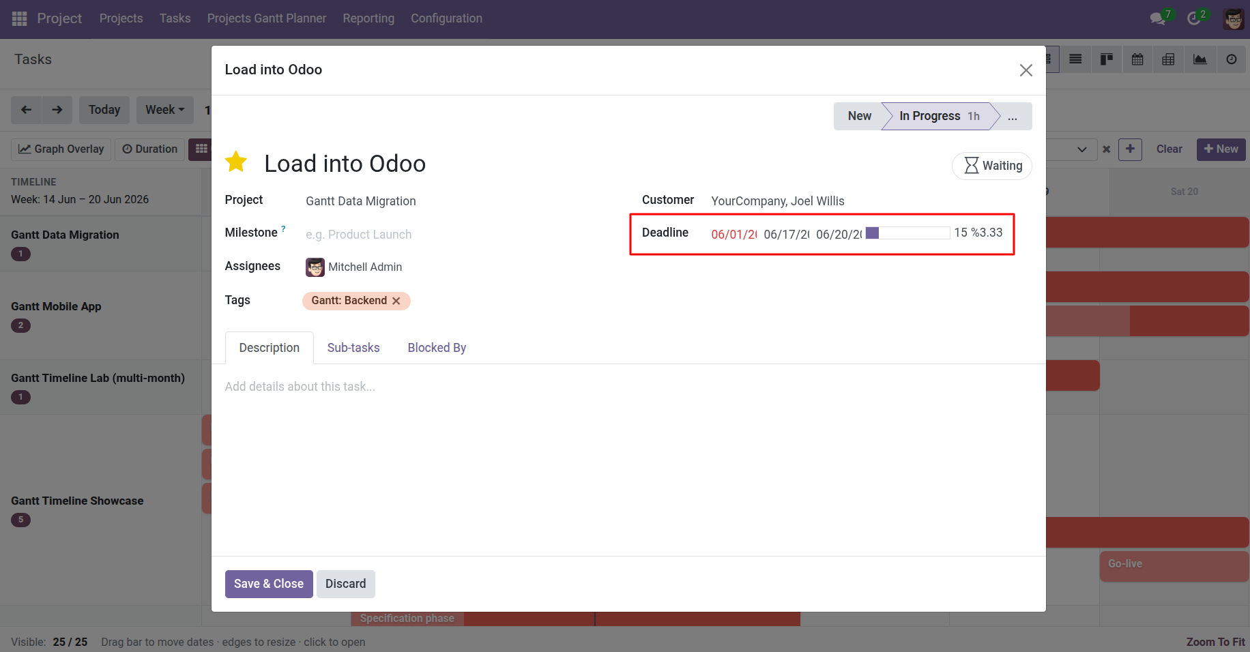
Task: Click the x next to the filter dropdown
Action: [x=1107, y=149]
